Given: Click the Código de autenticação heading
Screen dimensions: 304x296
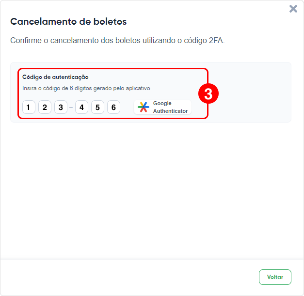Looking at the screenshot, I should pos(55,77).
